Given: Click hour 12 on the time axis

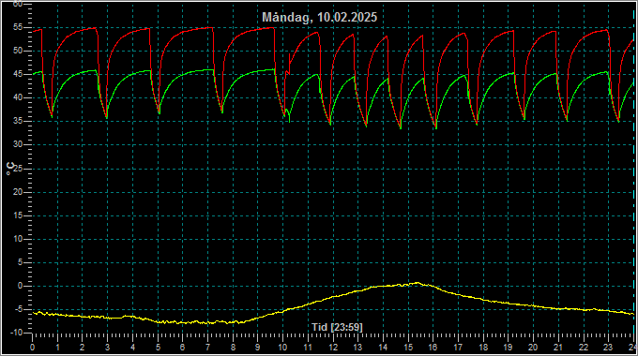Looking at the screenshot, I should click(333, 348).
